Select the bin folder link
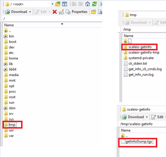166x157 pixels. (9, 36)
